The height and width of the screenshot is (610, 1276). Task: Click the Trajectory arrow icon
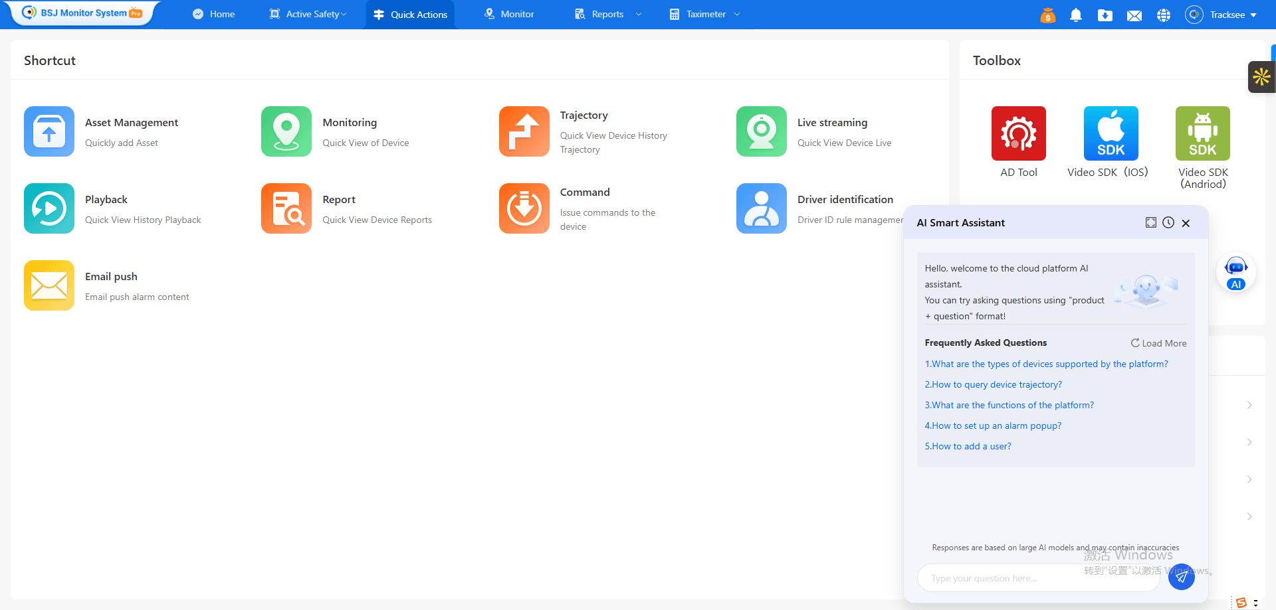pos(524,131)
